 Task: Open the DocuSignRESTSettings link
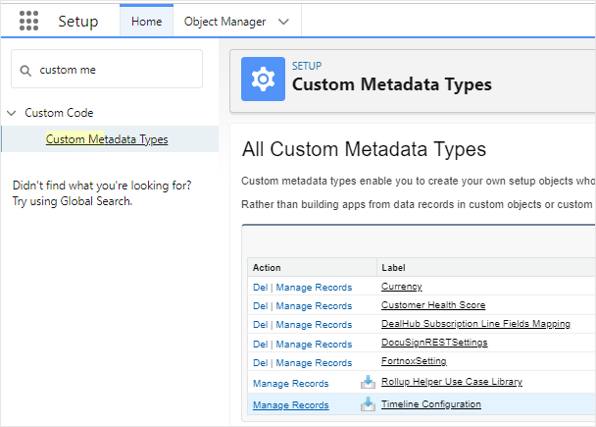click(x=433, y=343)
